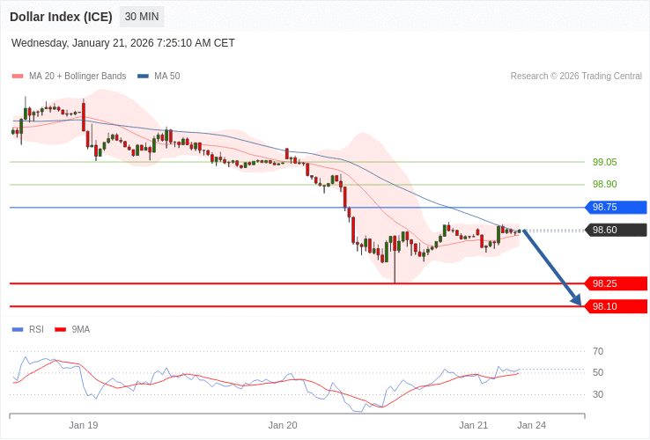Click the 98.90 green resistance label
The image size is (650, 440).
click(x=605, y=185)
